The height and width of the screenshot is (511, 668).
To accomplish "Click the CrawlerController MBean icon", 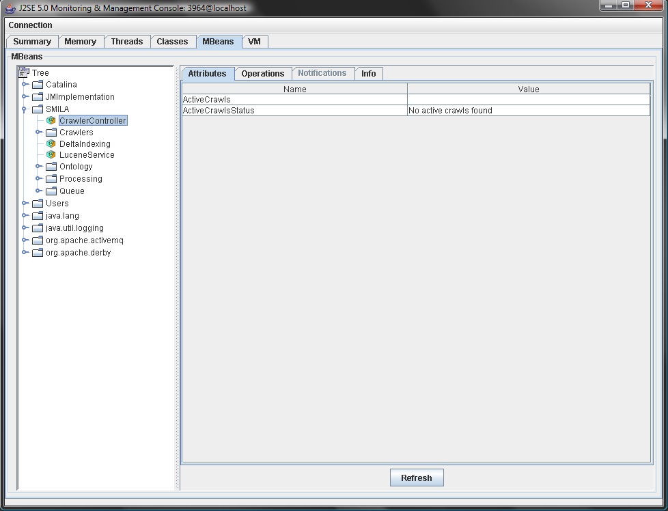I will (51, 121).
